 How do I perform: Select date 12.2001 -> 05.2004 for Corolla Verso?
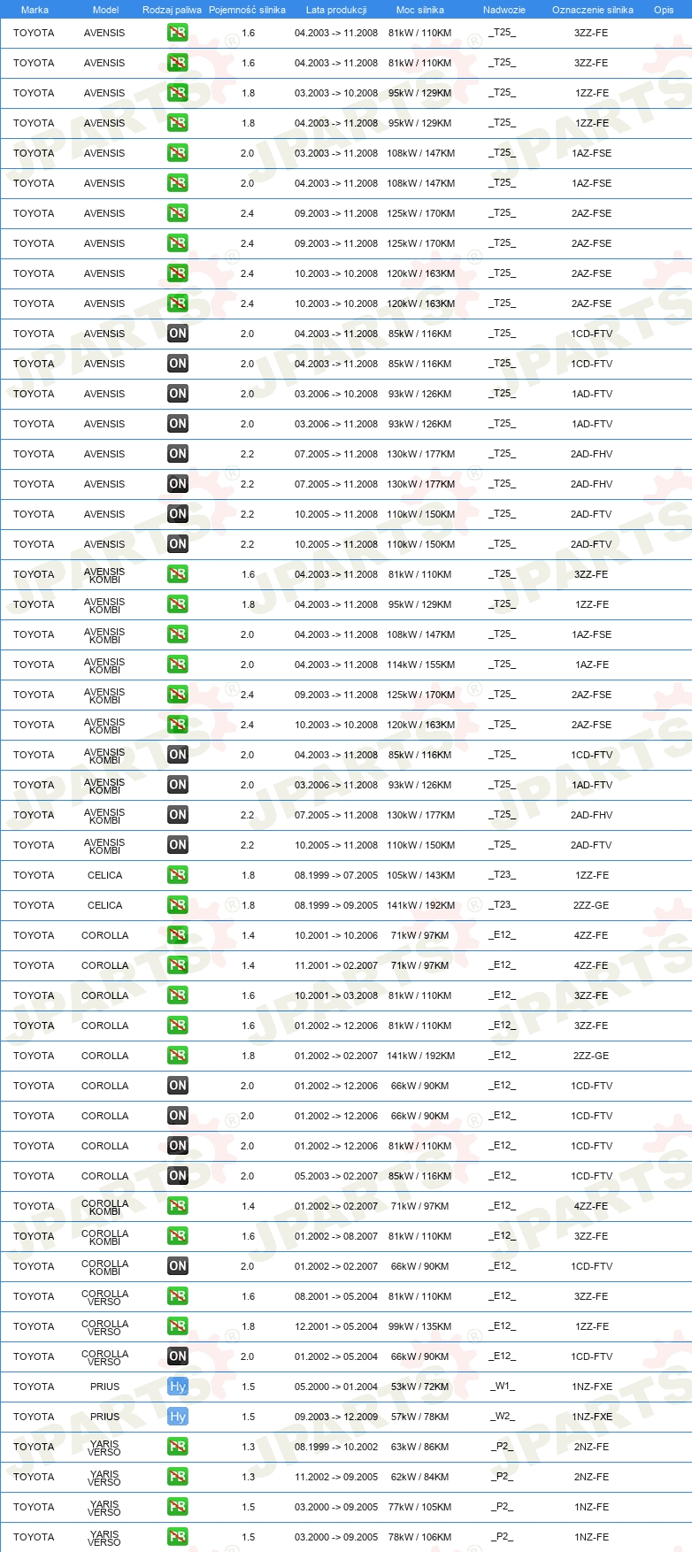(x=336, y=1326)
